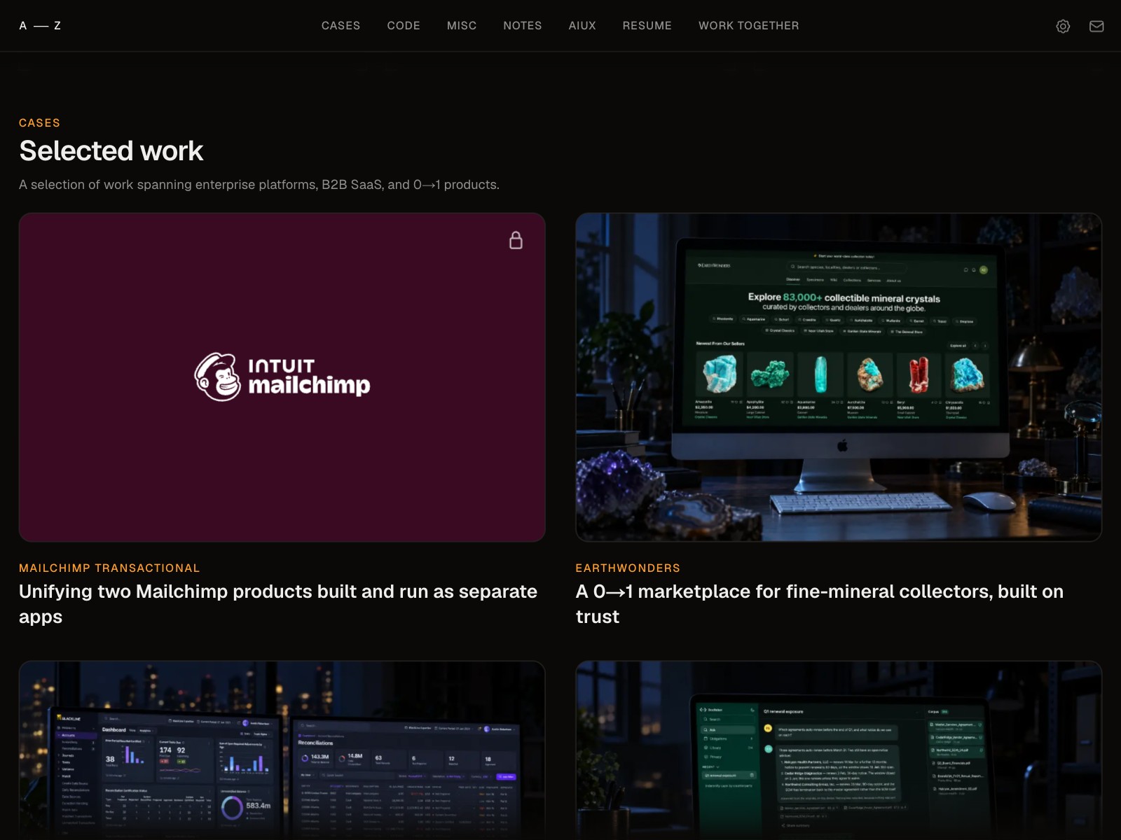Open 'Unifying two Mailchimp products' title link
This screenshot has height=840, width=1121.
[278, 604]
